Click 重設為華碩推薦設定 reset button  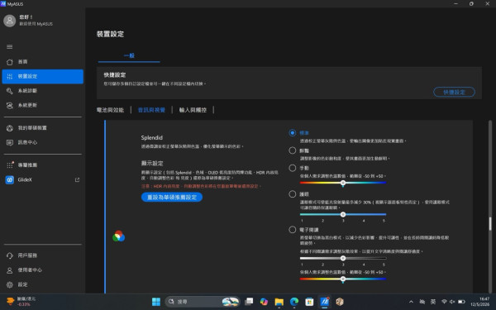click(x=172, y=197)
